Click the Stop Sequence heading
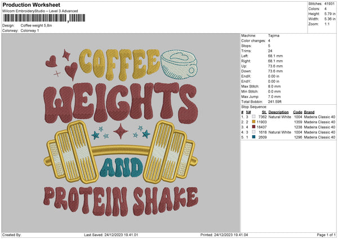This screenshot has height=239, width=338. (x=254, y=106)
